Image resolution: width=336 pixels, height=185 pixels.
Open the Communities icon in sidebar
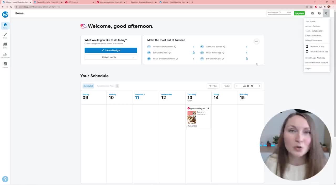pyautogui.click(x=5, y=55)
